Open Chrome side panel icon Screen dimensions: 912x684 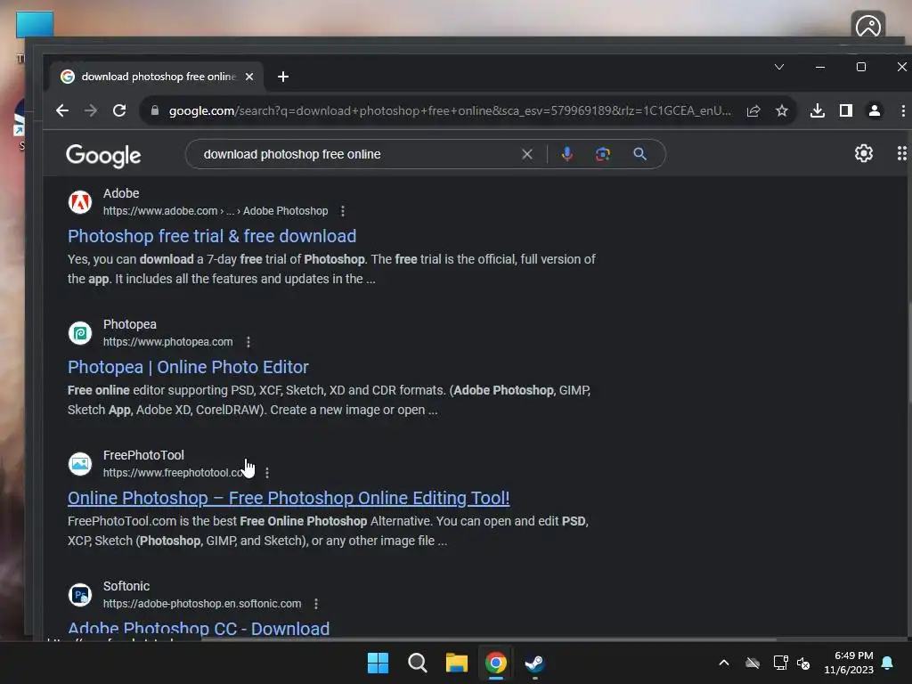(846, 110)
